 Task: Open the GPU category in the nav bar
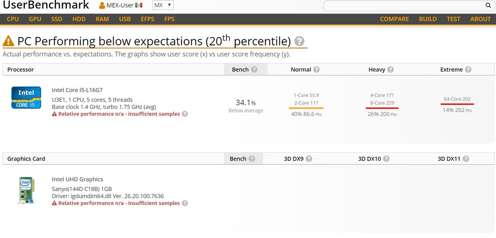tap(35, 19)
